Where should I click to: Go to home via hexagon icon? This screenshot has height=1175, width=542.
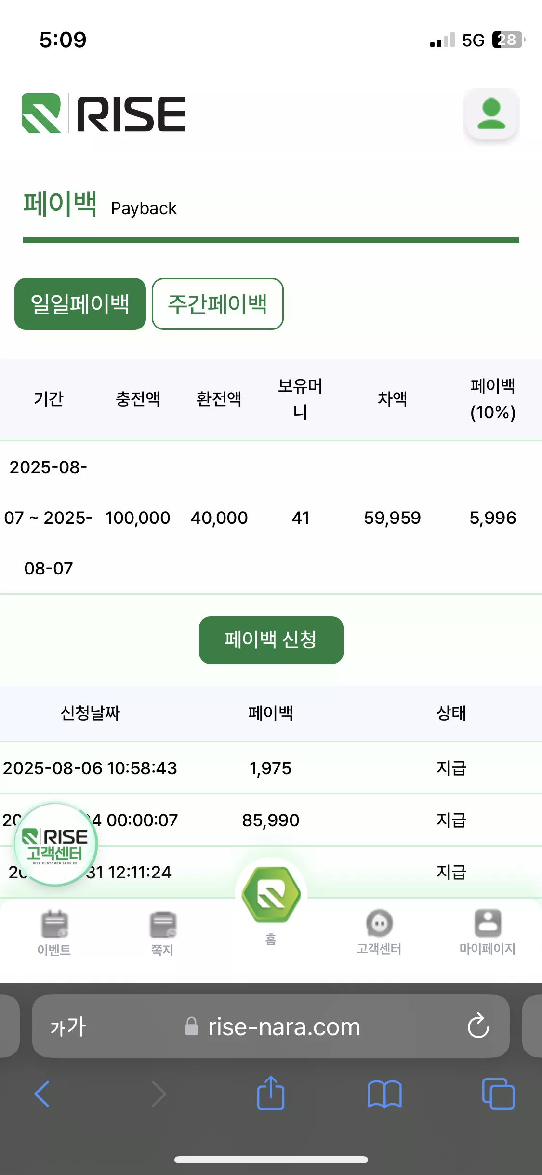271,895
